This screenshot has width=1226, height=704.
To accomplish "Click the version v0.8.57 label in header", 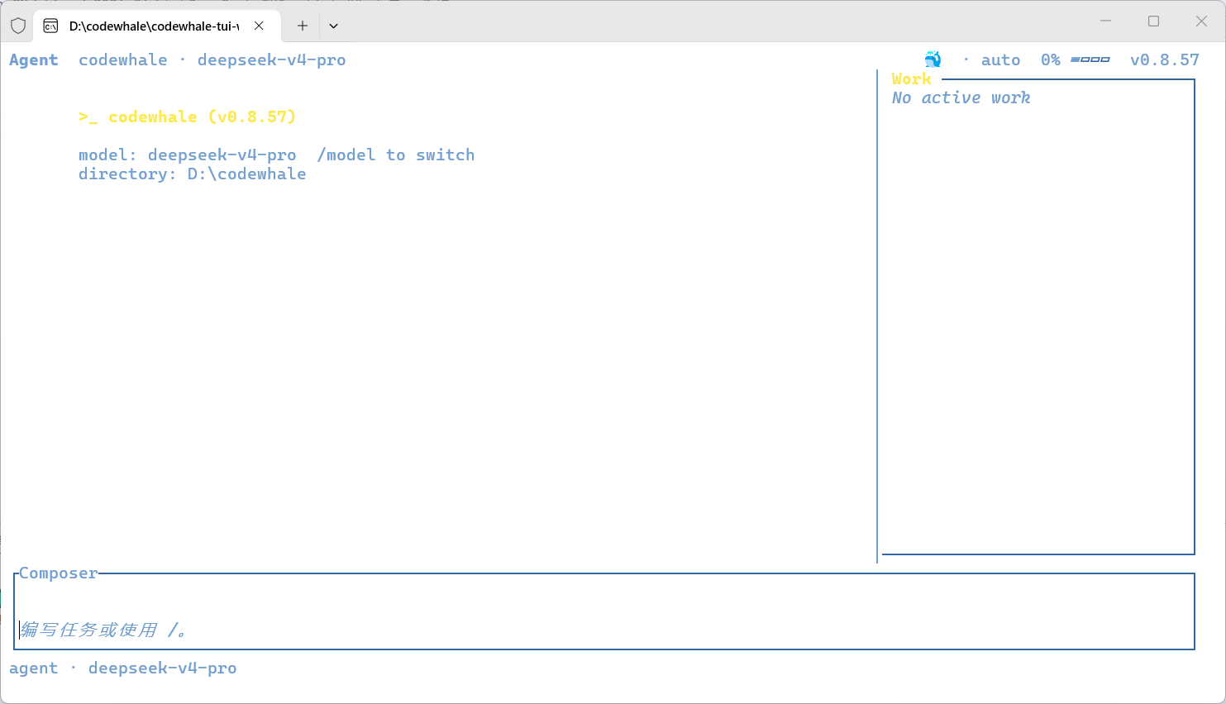I will pos(1164,59).
